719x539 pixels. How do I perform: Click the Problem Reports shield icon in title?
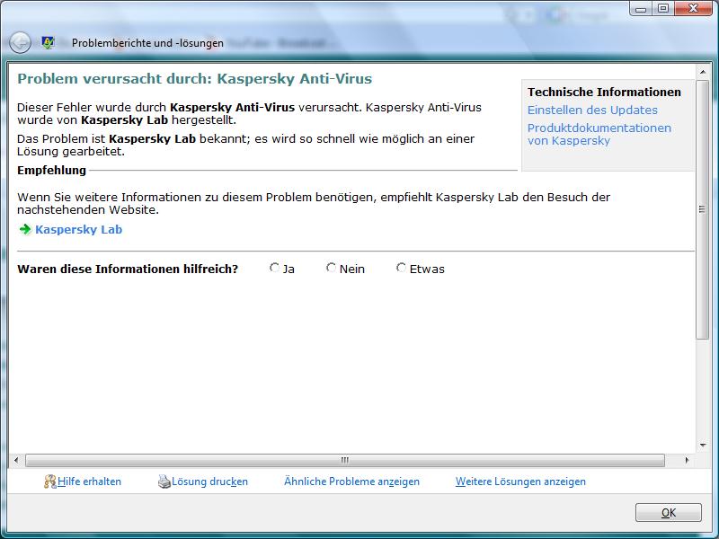pos(48,42)
